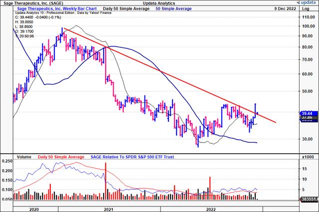Click the 30.00 price axis label
The height and width of the screenshot is (212, 319).
click(307, 139)
